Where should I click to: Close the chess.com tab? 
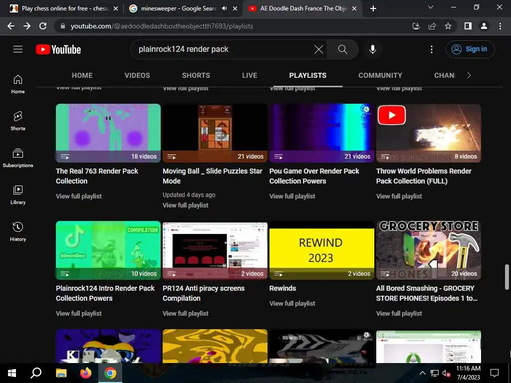click(116, 9)
